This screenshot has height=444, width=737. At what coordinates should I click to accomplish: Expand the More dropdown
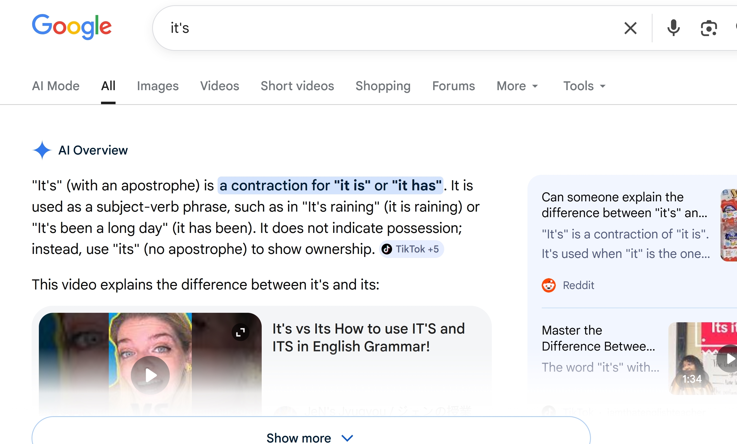pos(517,86)
